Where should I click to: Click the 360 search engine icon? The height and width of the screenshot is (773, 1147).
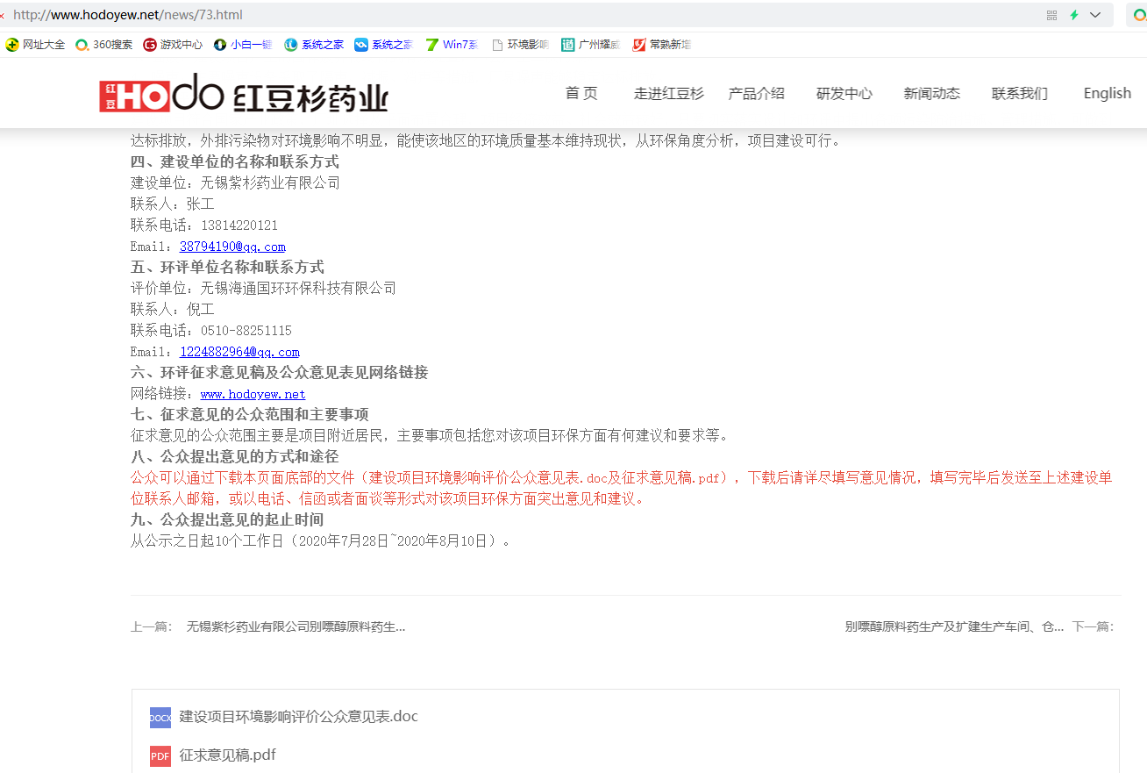pyautogui.click(x=1140, y=15)
